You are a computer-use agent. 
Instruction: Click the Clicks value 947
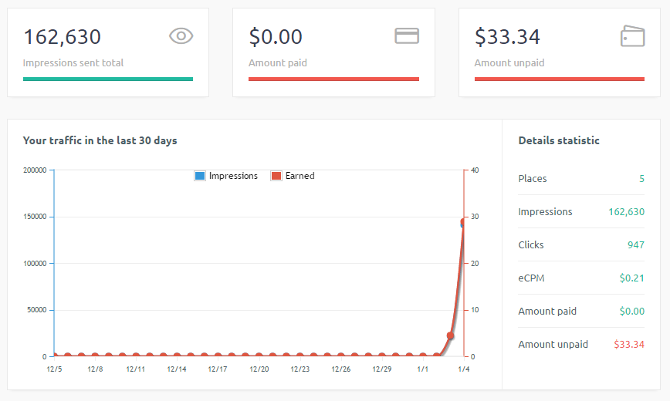(635, 245)
